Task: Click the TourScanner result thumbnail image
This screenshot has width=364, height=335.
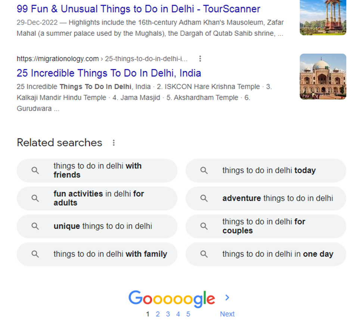Action: [323, 17]
